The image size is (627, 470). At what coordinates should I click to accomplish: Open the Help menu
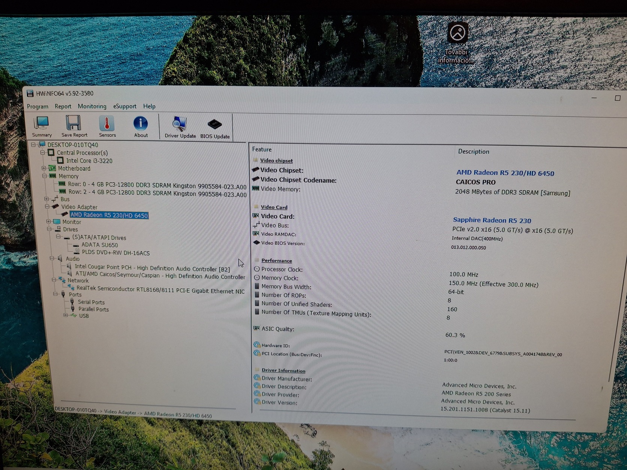(x=149, y=106)
